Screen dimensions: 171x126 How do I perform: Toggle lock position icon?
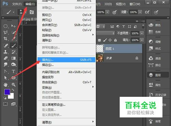[x=110, y=40]
